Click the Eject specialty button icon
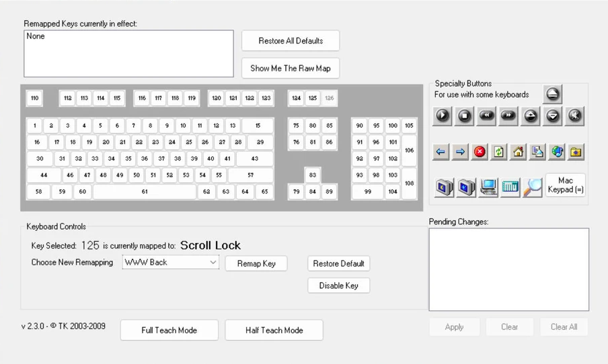This screenshot has width=608, height=364. click(x=552, y=94)
